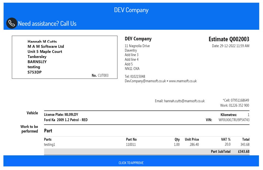Click the Estimate Q002003 heading
The width and height of the screenshot is (263, 170).
[x=229, y=39]
